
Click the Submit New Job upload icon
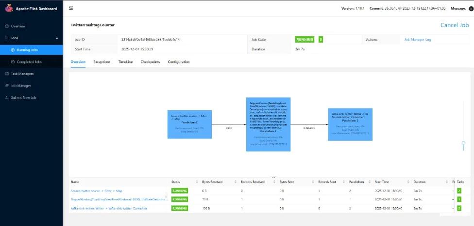pos(7,98)
